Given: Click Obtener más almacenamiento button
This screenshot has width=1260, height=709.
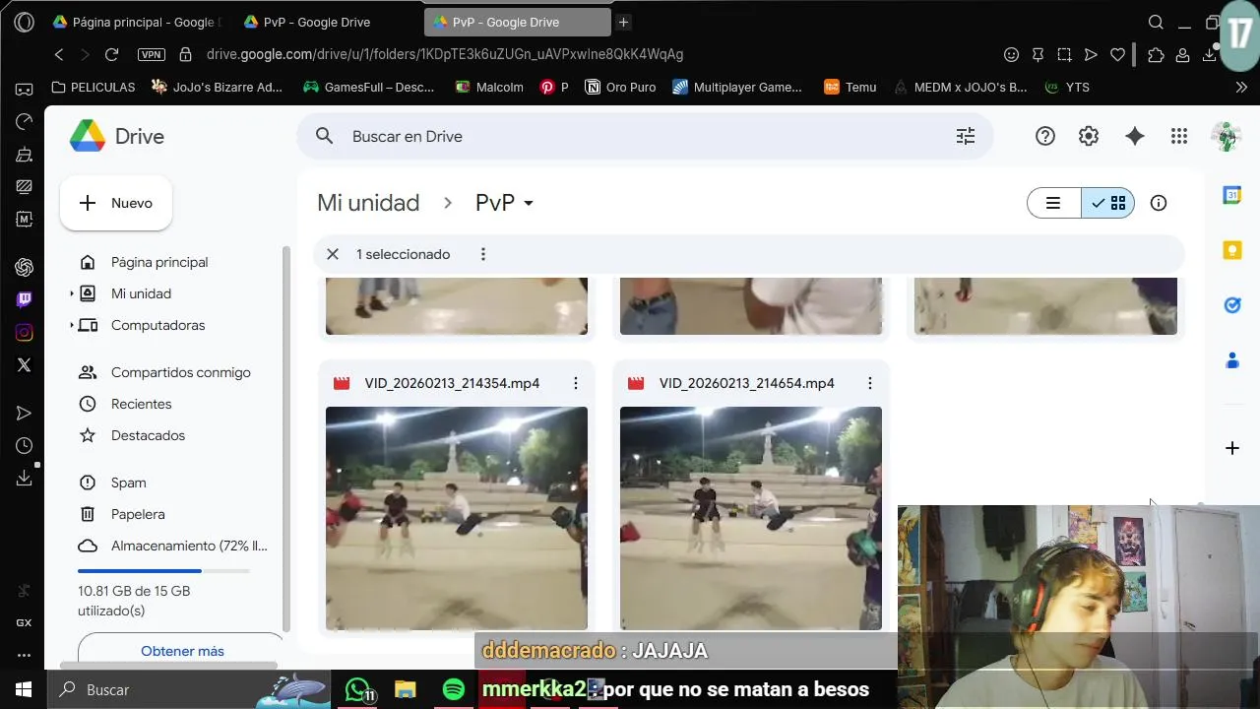Looking at the screenshot, I should point(182,650).
